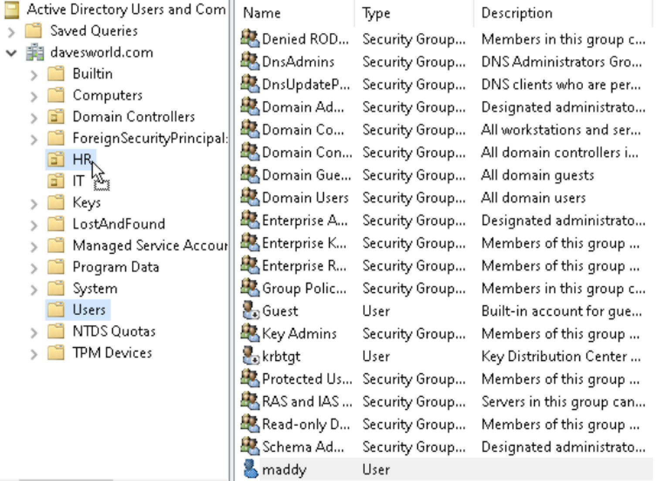Screen dimensions: 656x481
Task: Click the Enterprise A... group icon
Action: tap(250, 220)
